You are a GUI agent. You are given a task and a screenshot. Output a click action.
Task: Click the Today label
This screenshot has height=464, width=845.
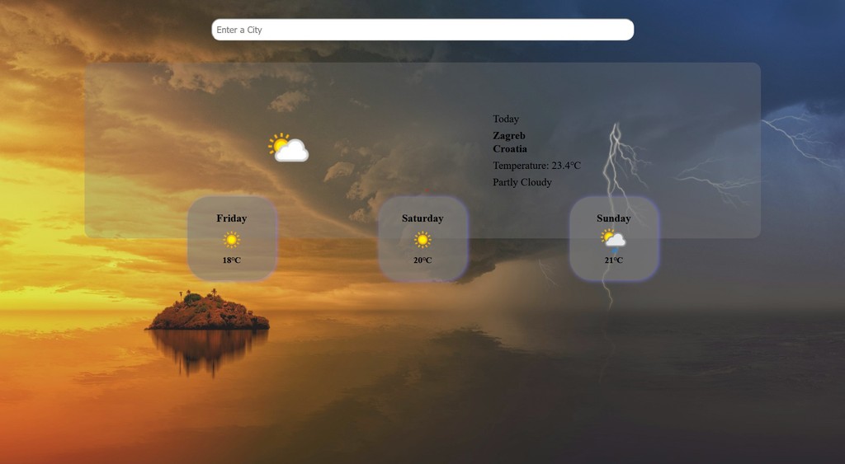click(506, 119)
